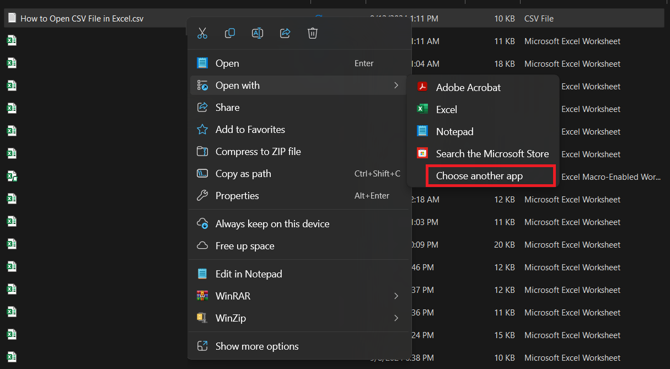Select Always keep on this device
The image size is (670, 369).
[x=299, y=224]
